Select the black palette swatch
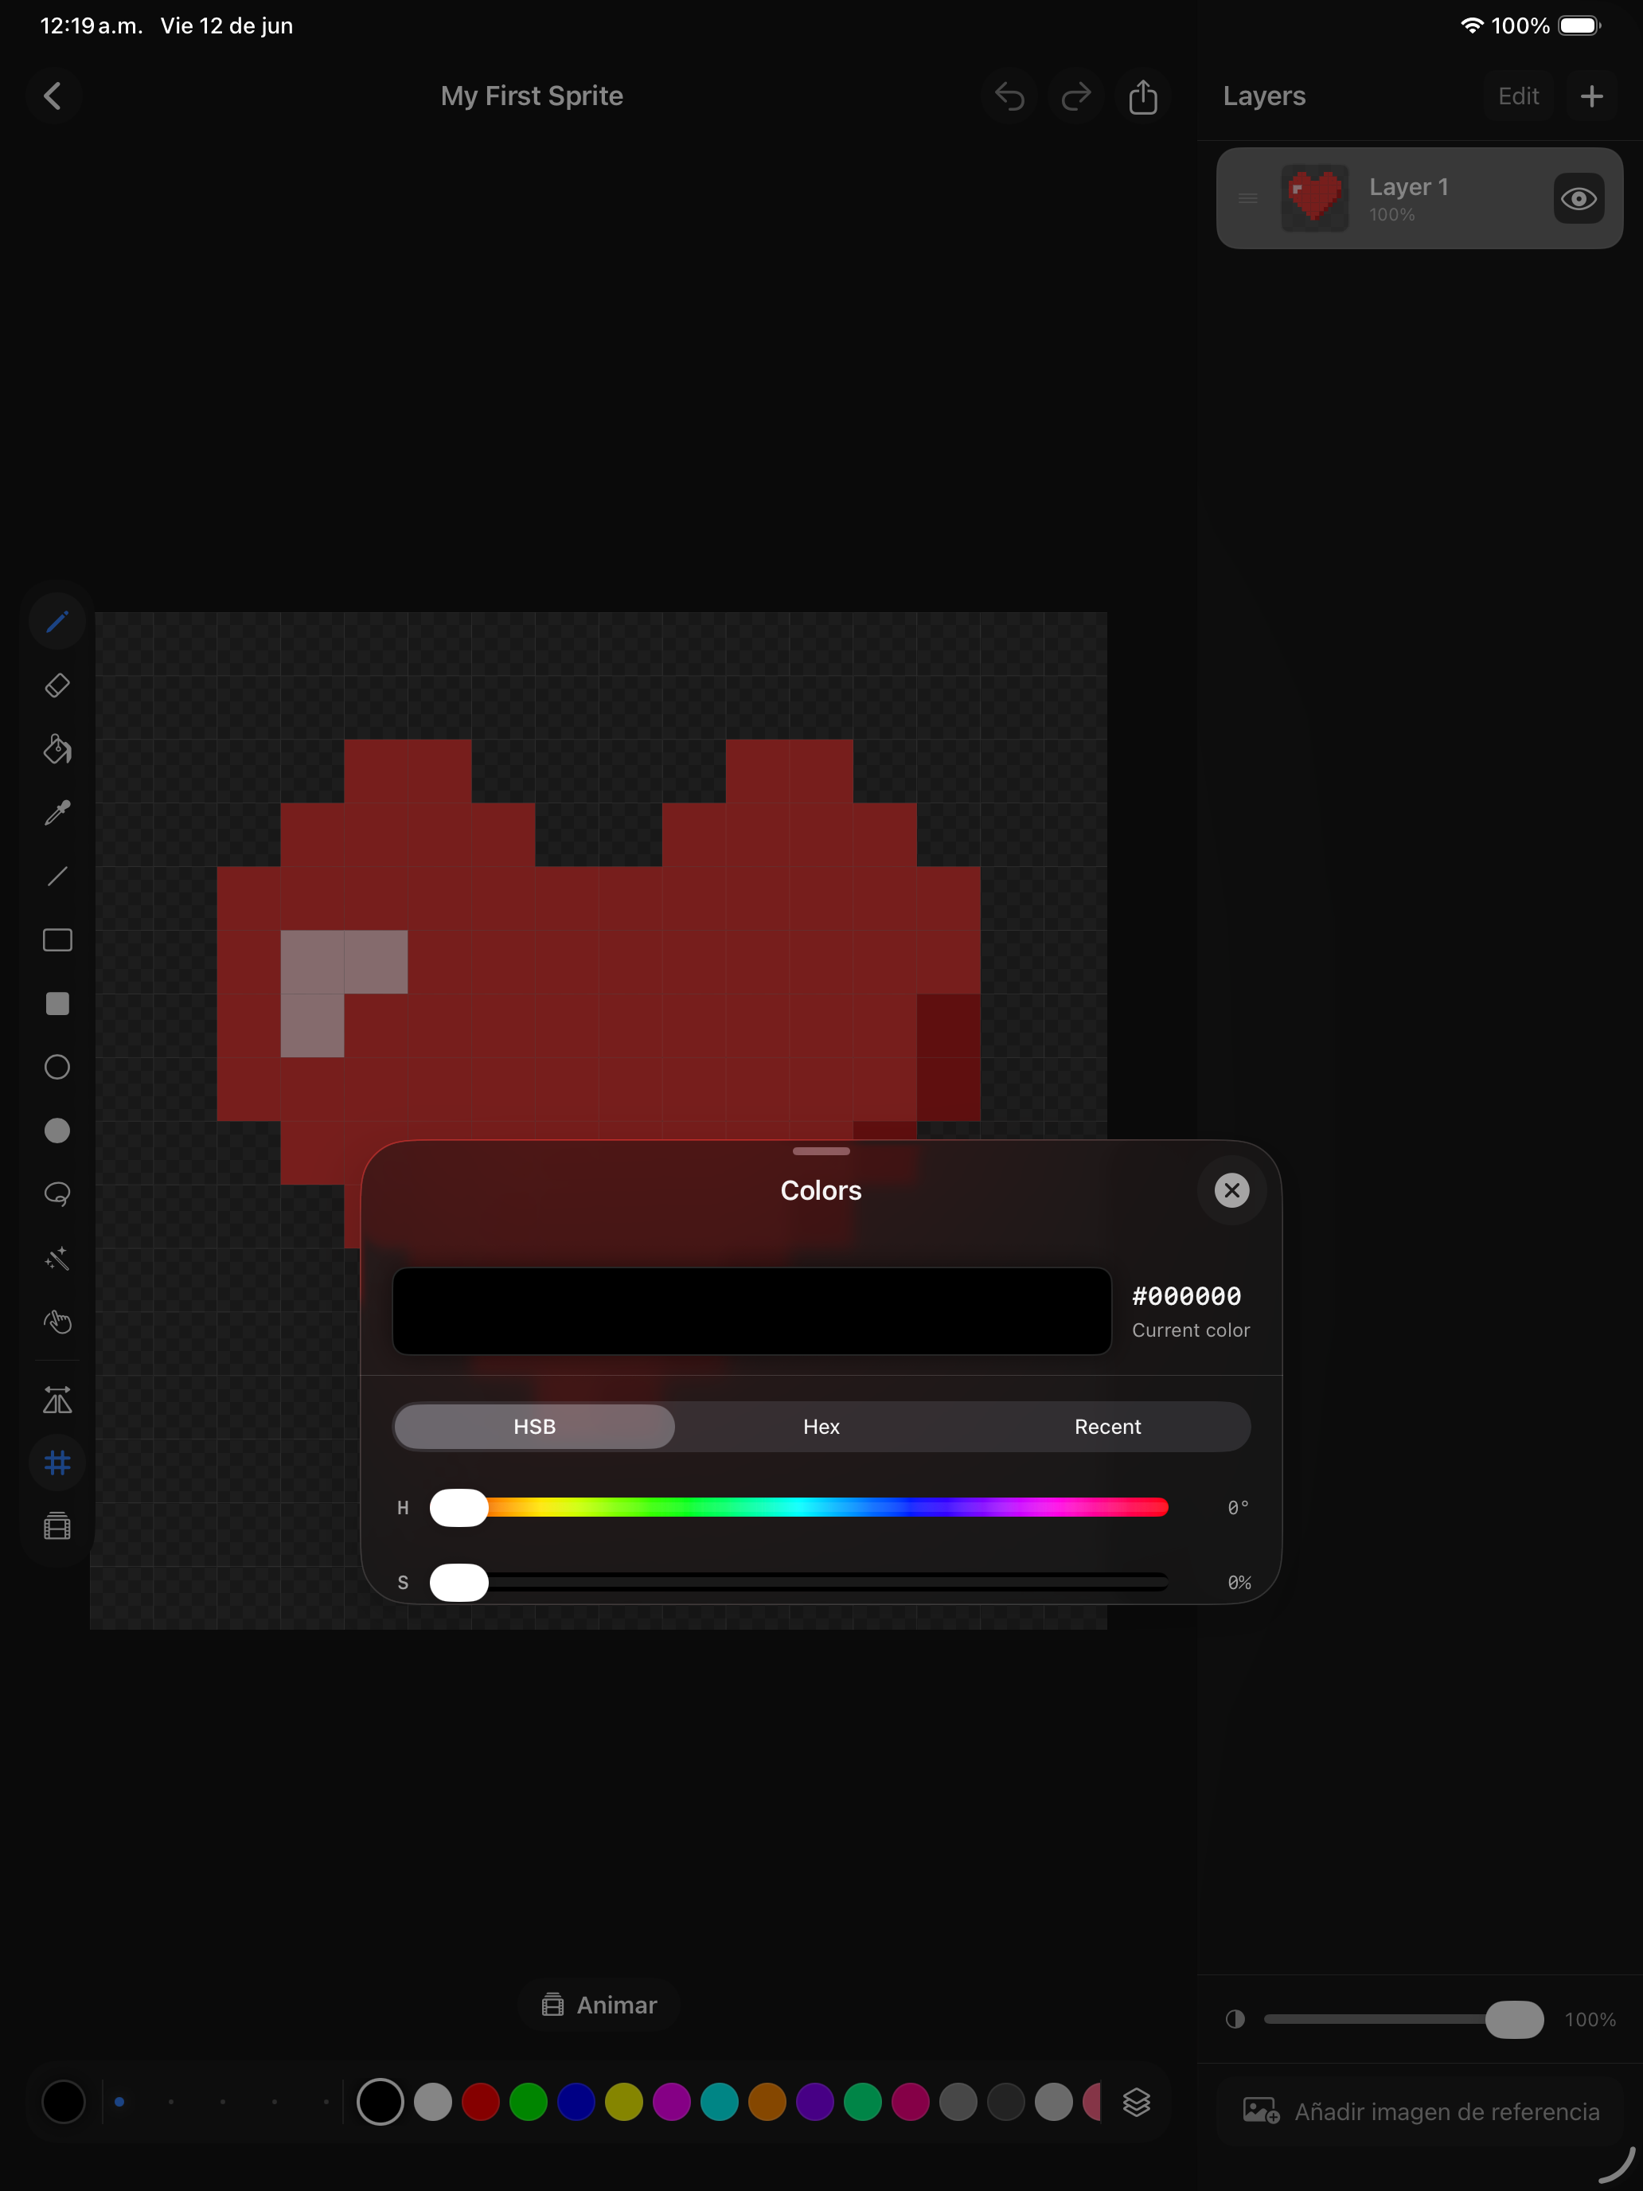Viewport: 1643px width, 2191px height. (381, 2101)
